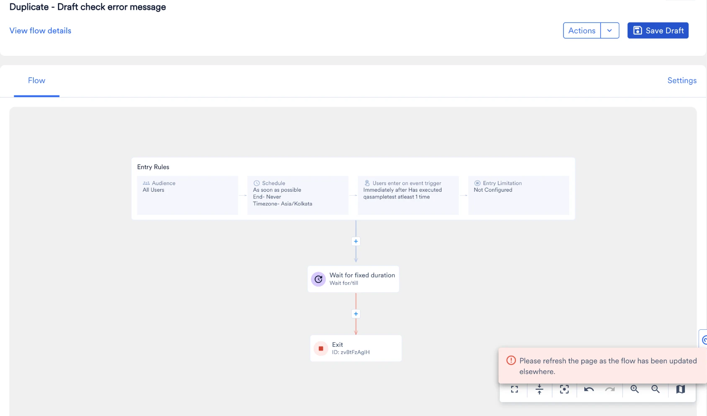This screenshot has height=416, width=707.
Task: Add node below Entry Rules
Action: [x=356, y=241]
